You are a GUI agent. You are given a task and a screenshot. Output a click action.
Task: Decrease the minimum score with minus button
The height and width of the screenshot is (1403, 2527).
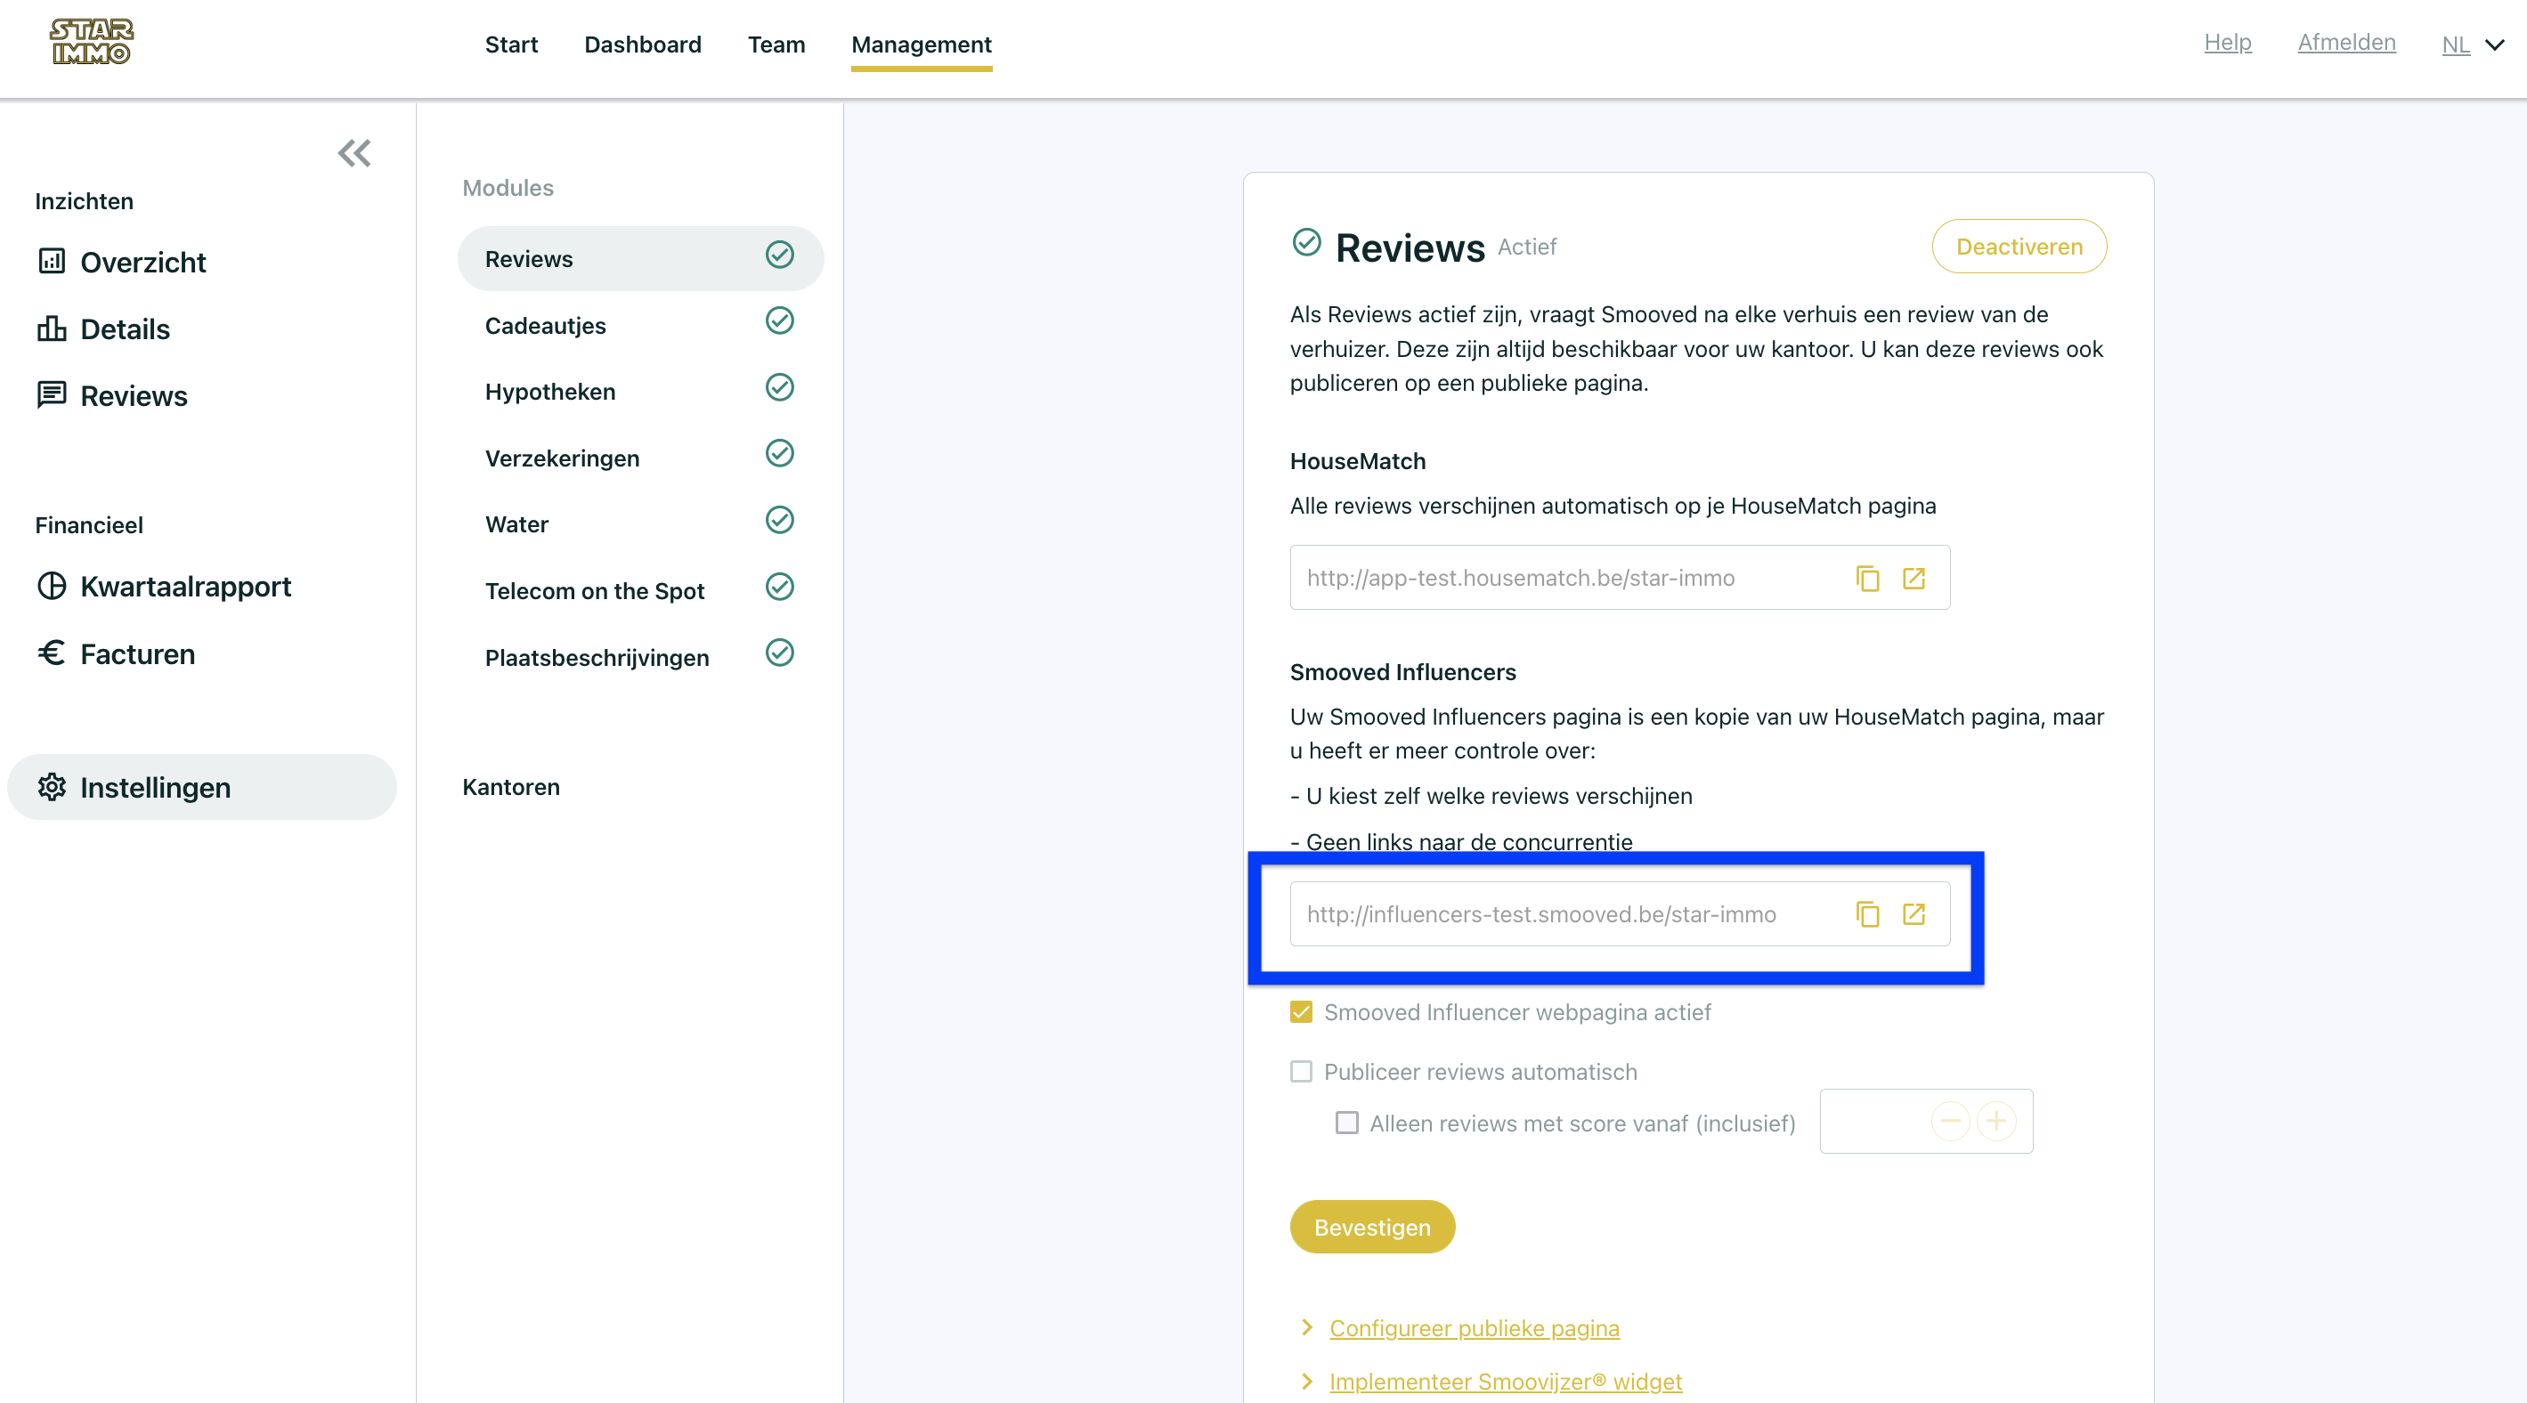1950,1121
